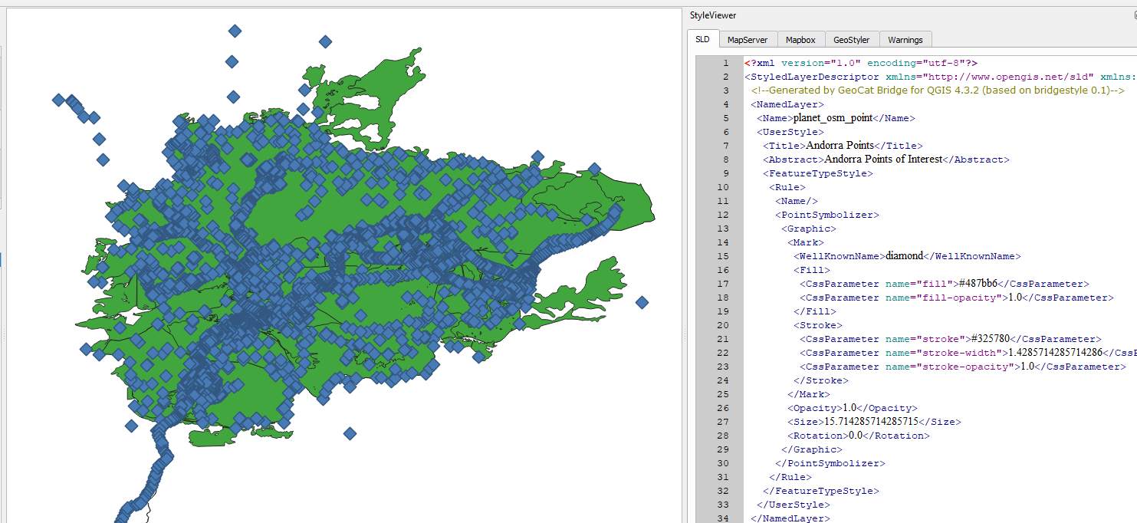Switch to the SLD tab
1137x523 pixels.
[x=702, y=40]
